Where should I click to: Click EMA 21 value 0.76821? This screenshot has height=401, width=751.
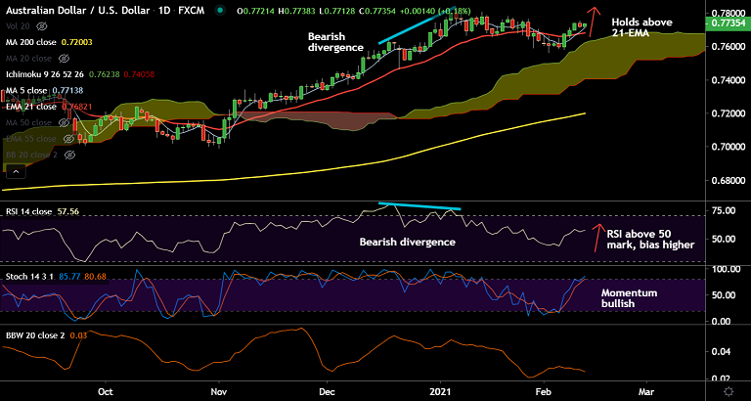point(76,107)
